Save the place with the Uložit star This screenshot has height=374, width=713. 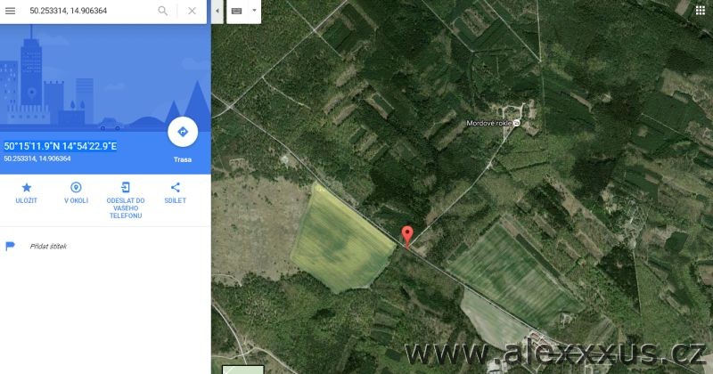[27, 192]
